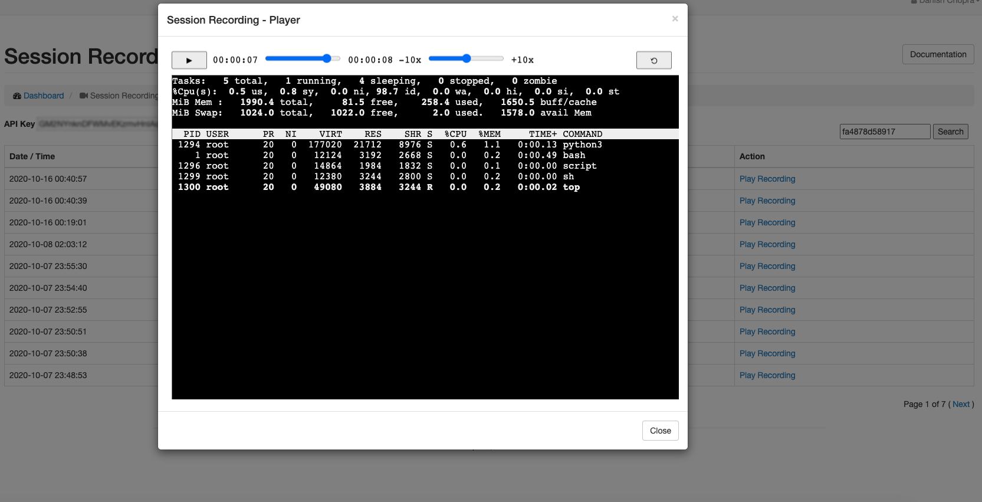Click the playback position slider
Viewport: 982px width, 502px height.
tap(303, 58)
